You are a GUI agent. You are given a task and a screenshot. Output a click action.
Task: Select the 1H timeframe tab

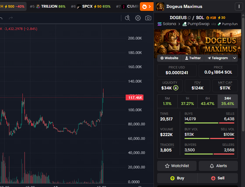point(187,101)
